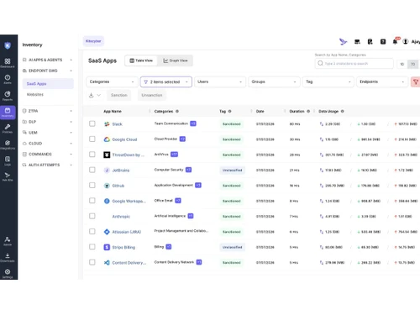Collapse the ENDPOINT SWG section
Image resolution: width=420 pixels, height=315 pixels.
tap(48, 71)
